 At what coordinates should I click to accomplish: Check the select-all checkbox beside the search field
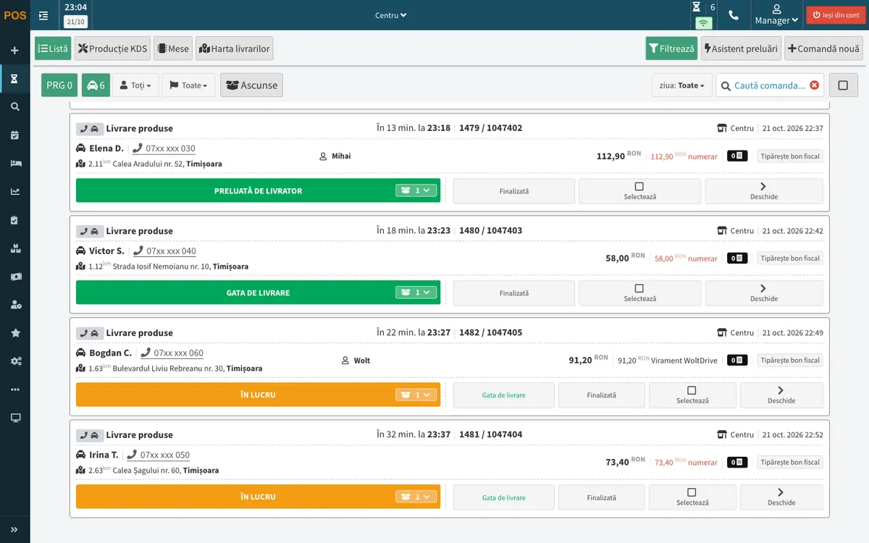click(843, 85)
